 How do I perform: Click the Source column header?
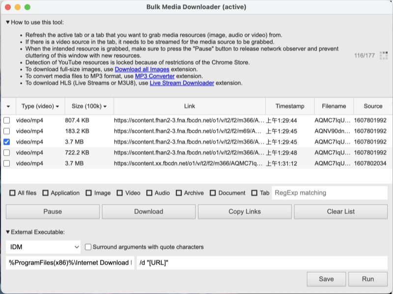pos(373,106)
